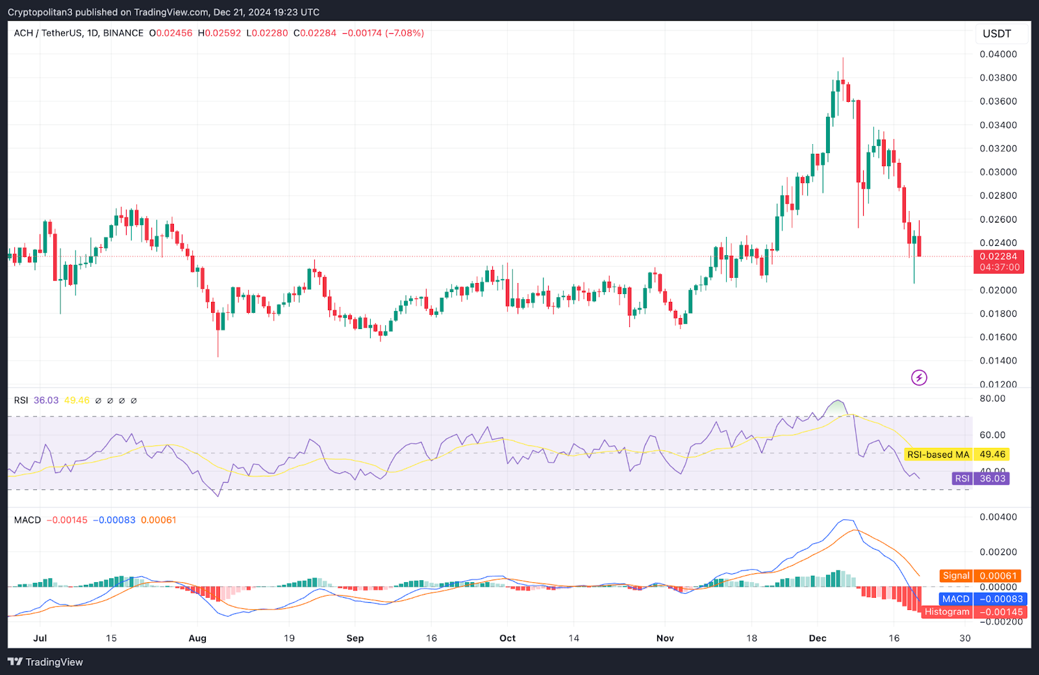Click the low value L0.02280
Viewport: 1039px width, 675px height.
pyautogui.click(x=267, y=33)
